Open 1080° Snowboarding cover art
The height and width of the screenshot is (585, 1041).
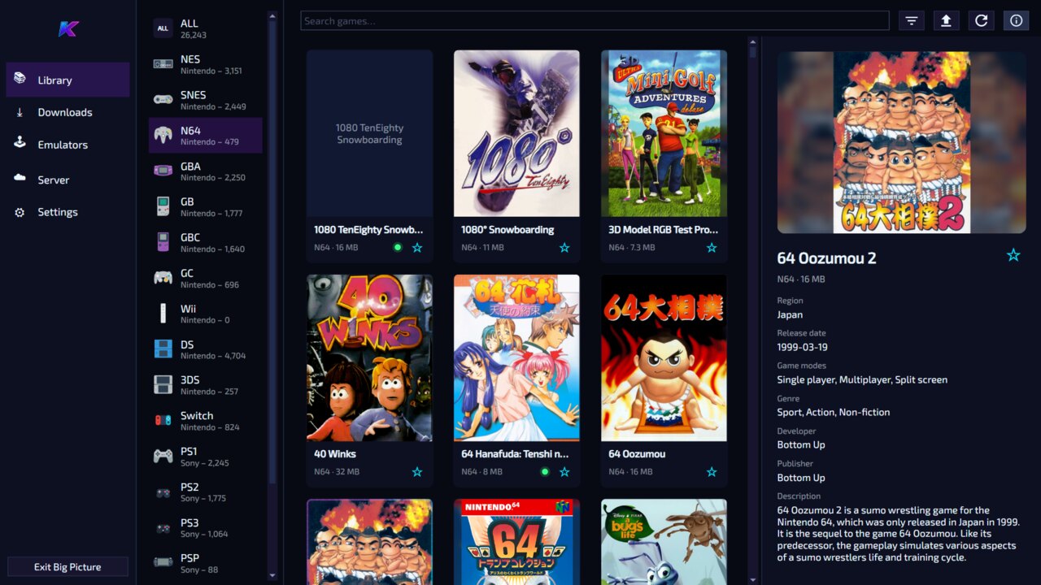[x=516, y=133]
